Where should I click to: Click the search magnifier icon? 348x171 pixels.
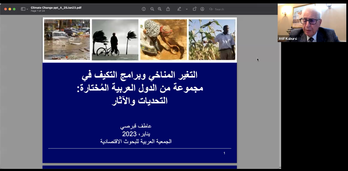(x=211, y=9)
